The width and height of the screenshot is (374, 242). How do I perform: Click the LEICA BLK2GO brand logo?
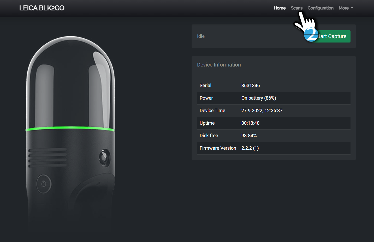42,8
